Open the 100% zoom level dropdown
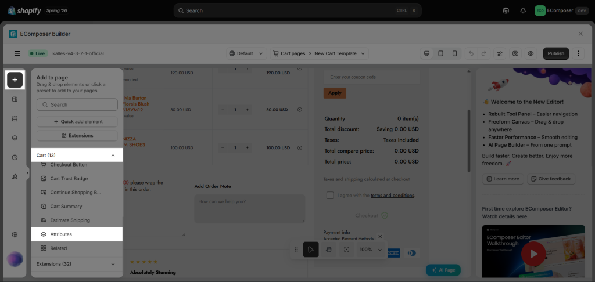The height and width of the screenshot is (282, 595). 371,250
